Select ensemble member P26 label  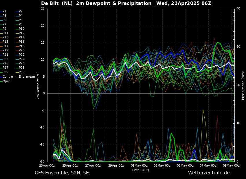pos(20,63)
